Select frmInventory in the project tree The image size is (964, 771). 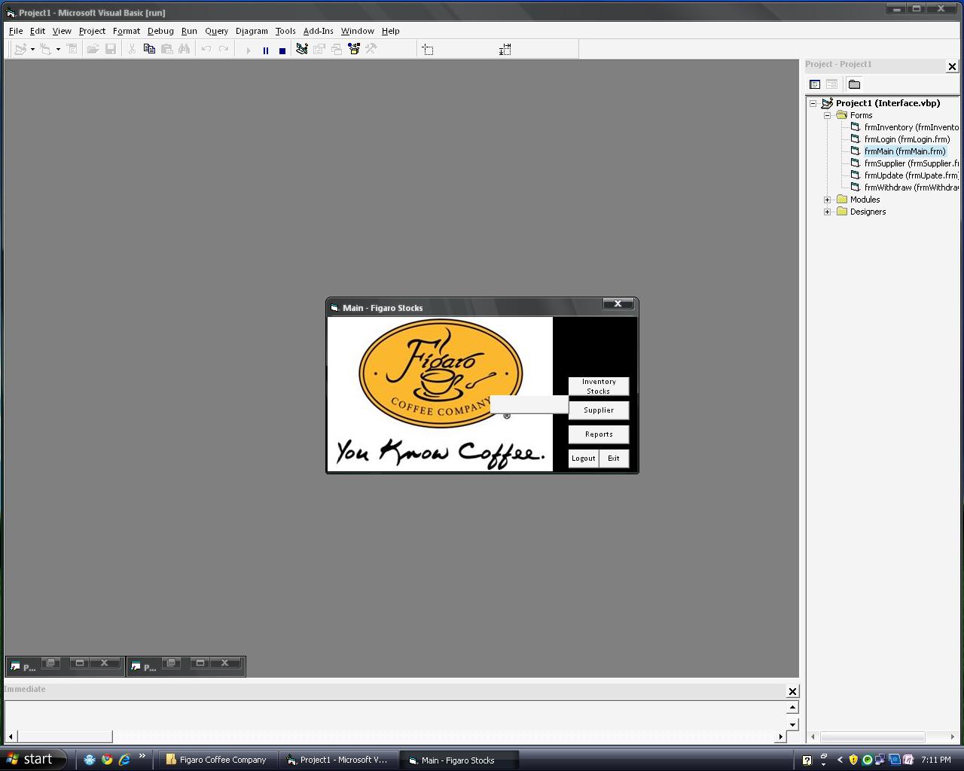click(x=911, y=127)
